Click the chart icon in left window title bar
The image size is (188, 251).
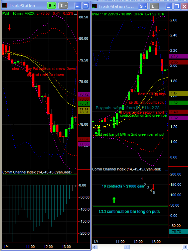coord(4,6)
